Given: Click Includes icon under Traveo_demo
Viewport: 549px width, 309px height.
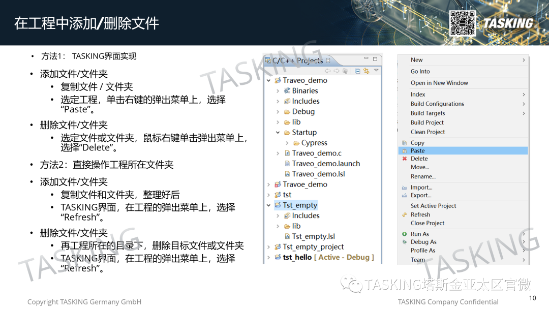Looking at the screenshot, I should (x=287, y=101).
